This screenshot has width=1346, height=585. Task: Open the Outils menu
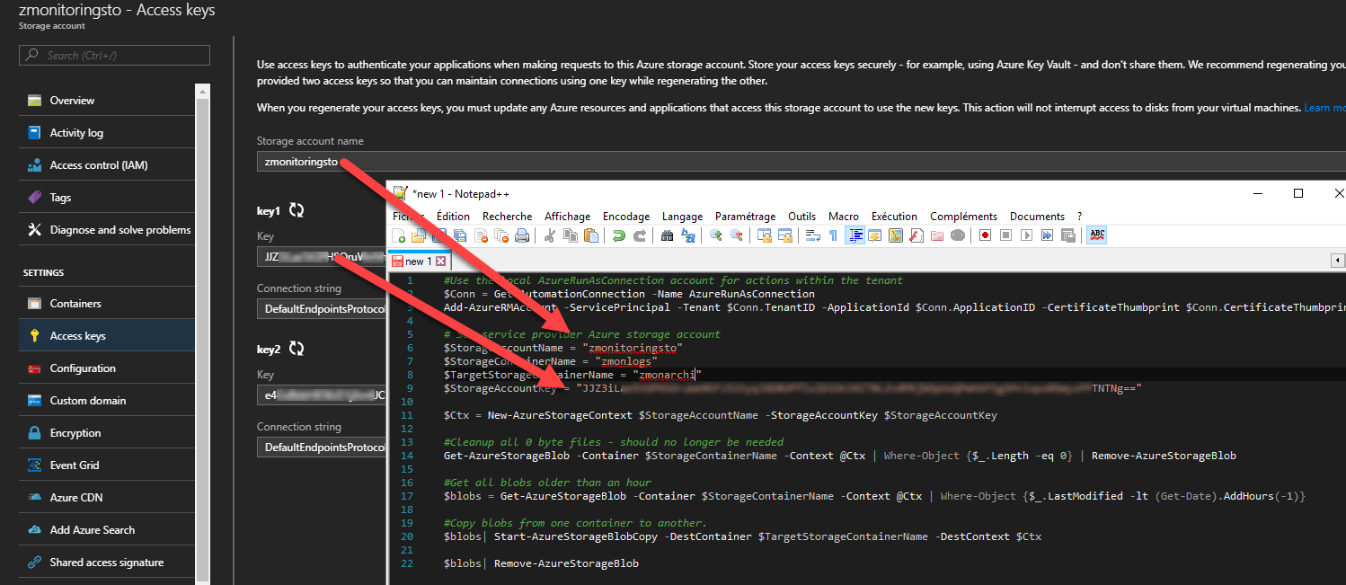click(801, 217)
